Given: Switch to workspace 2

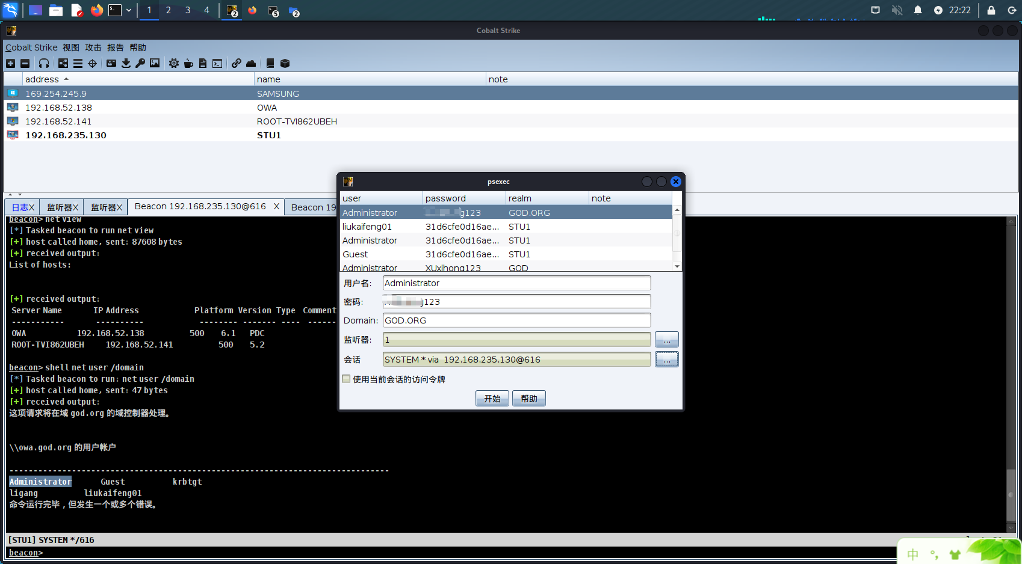Looking at the screenshot, I should [x=169, y=10].
